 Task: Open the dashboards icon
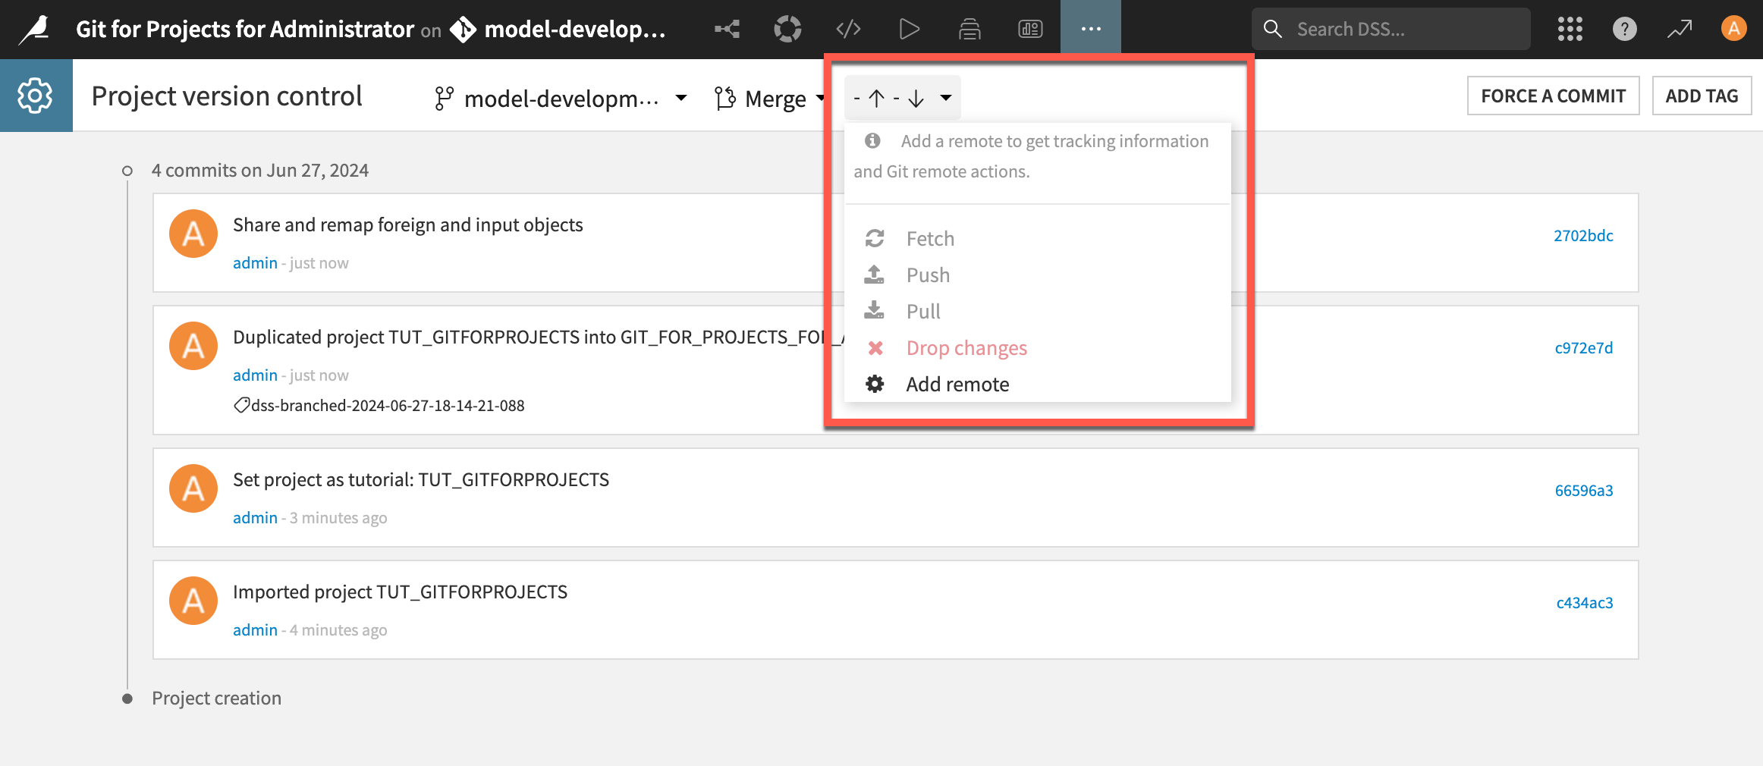point(1029,28)
